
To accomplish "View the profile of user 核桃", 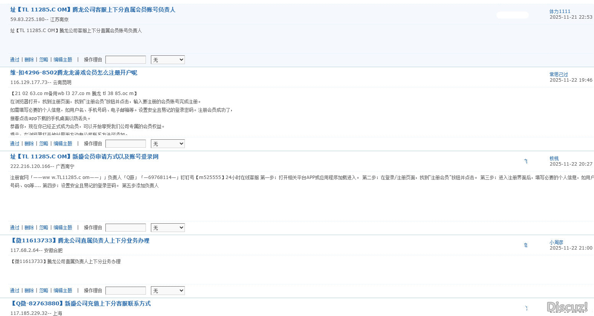I will point(554,158).
